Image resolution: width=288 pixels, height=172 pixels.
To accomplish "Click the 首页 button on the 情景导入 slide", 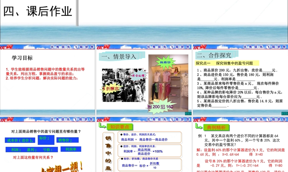I will [188, 114].
